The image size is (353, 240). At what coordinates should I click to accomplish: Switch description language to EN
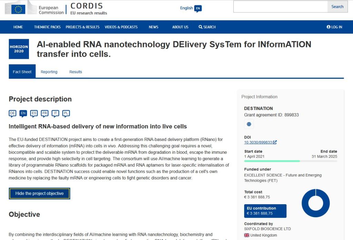23,113
